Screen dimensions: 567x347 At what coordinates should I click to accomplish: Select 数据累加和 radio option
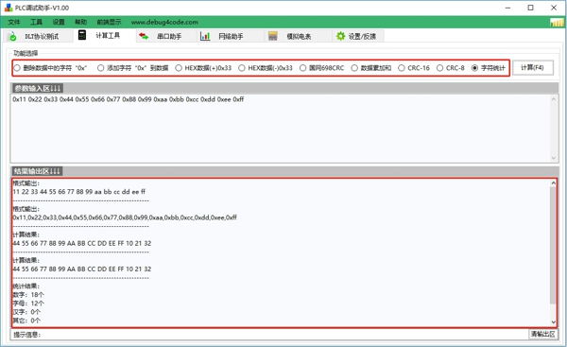click(371, 68)
